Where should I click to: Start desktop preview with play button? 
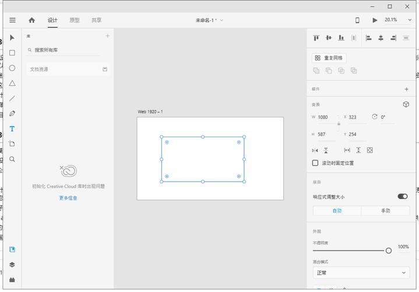[375, 20]
